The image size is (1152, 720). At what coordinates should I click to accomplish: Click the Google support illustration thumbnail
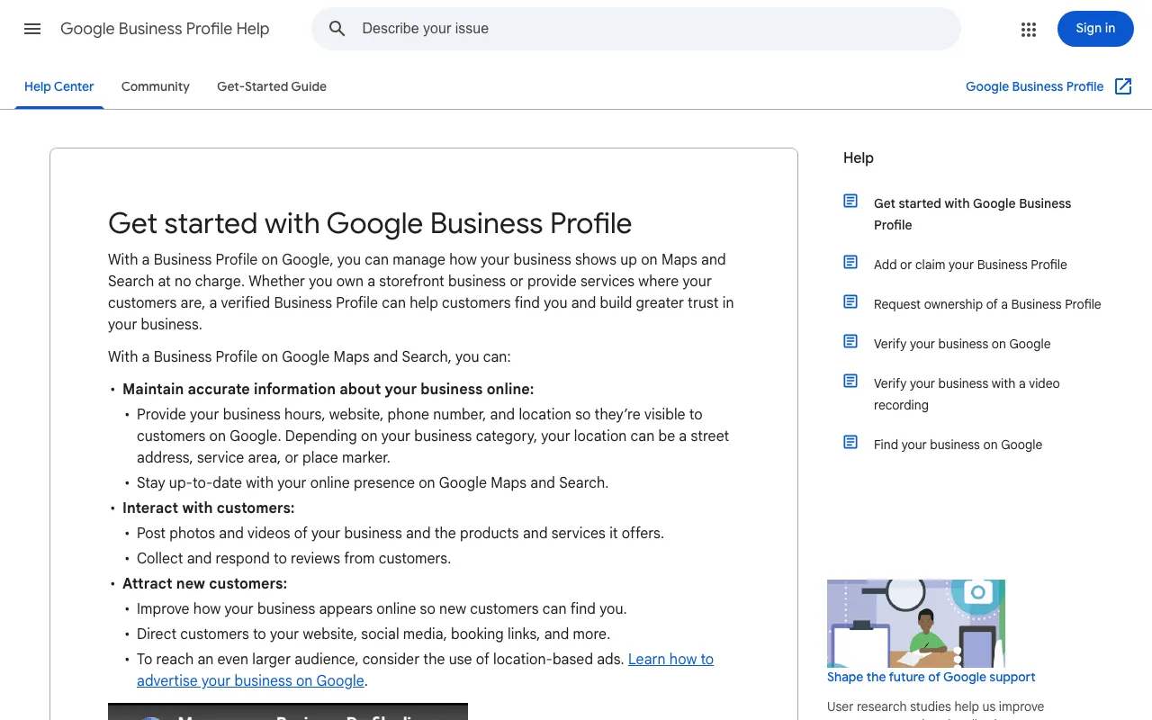click(916, 624)
